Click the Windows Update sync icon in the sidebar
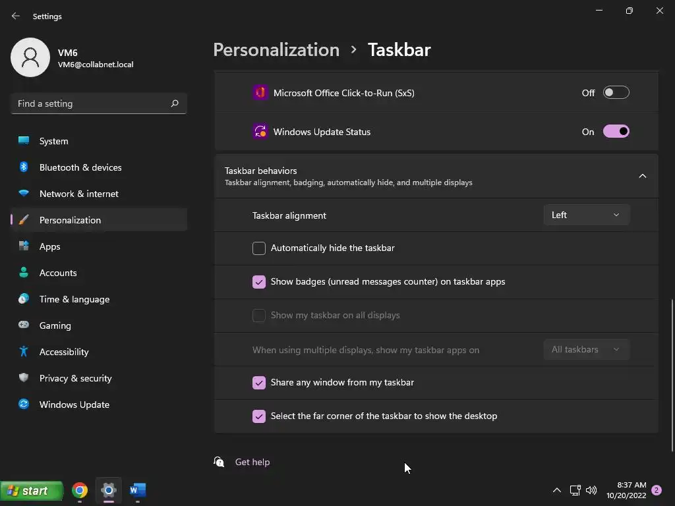Screen dimensions: 675x506 [24, 404]
